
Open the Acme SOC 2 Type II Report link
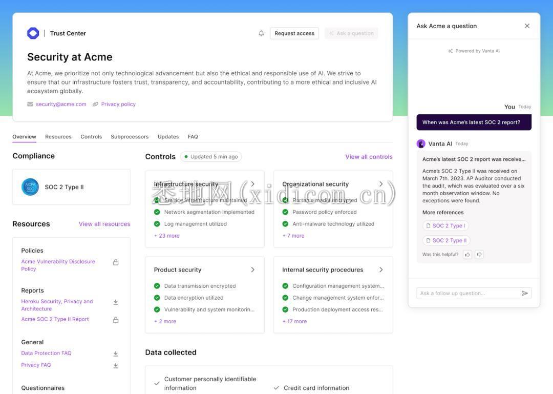55,319
